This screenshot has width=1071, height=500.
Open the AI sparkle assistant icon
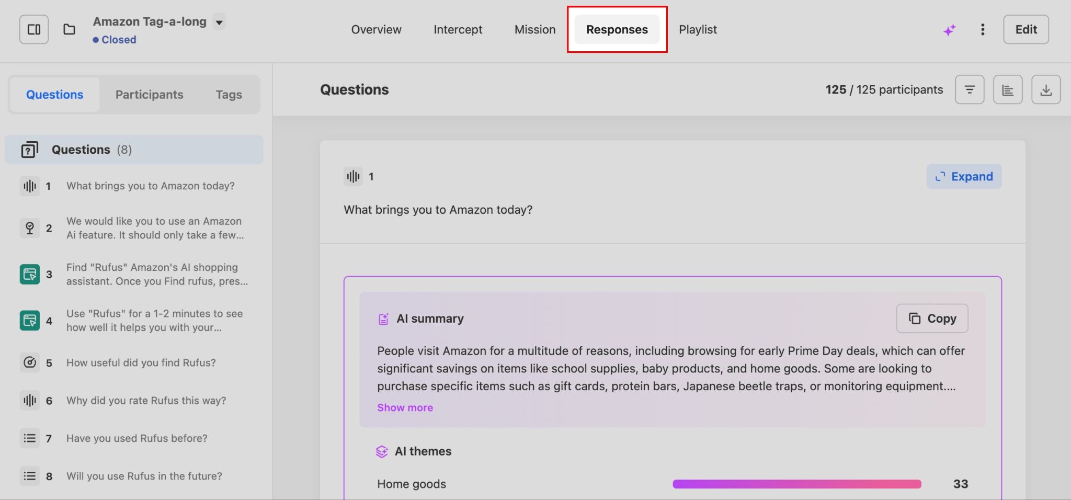(x=949, y=30)
